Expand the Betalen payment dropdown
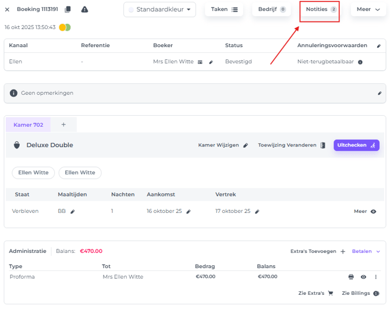 coord(366,251)
